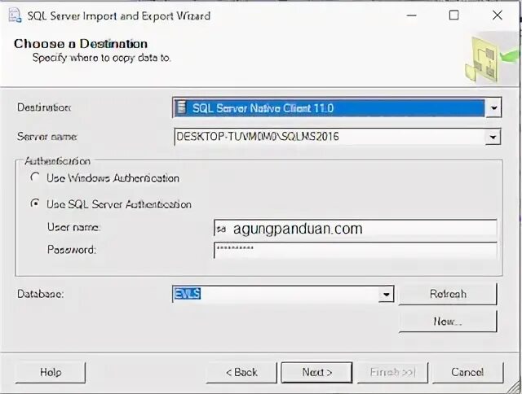Click the Refresh button
This screenshot has width=522, height=394.
[448, 294]
